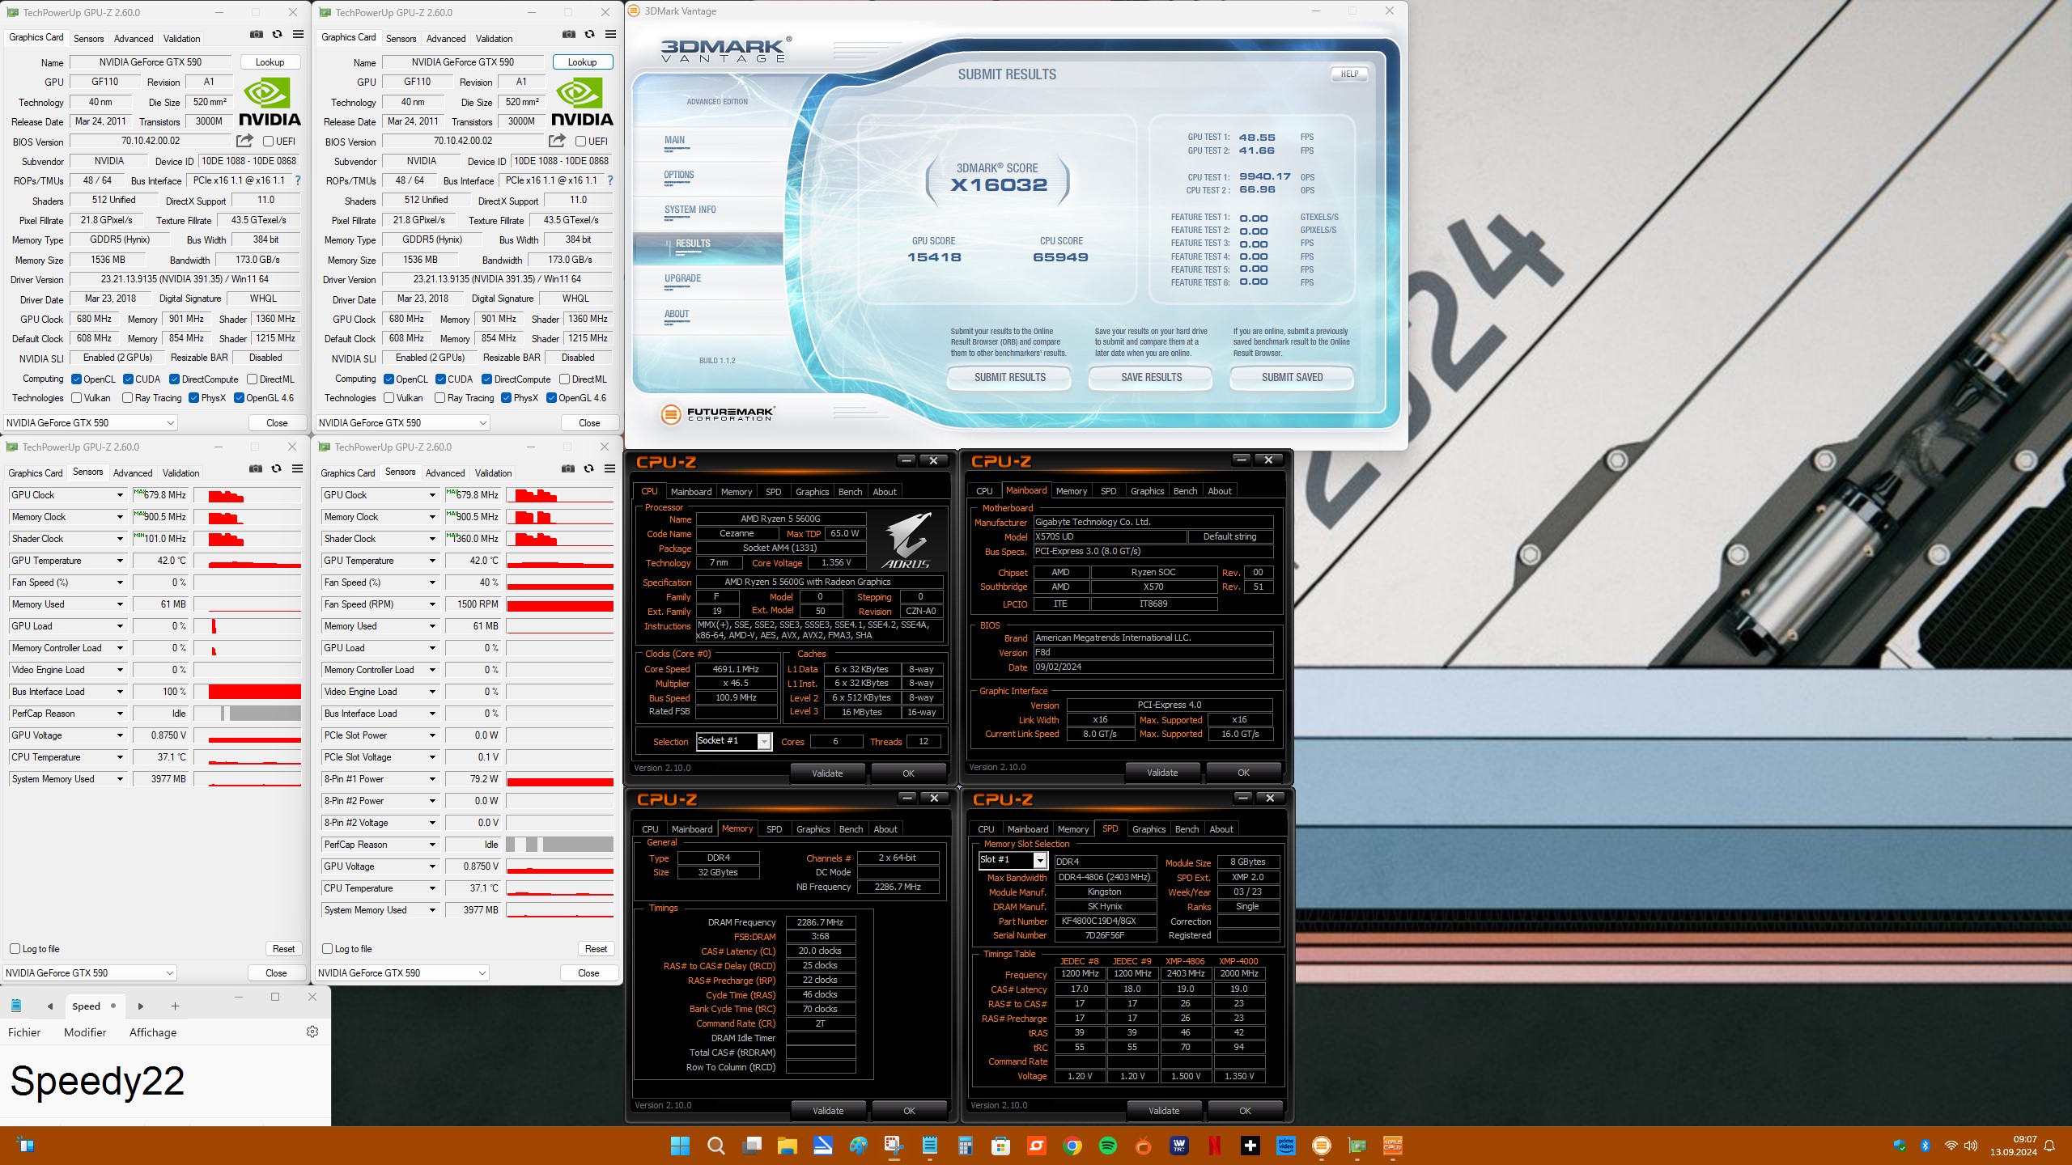The height and width of the screenshot is (1165, 2072).
Task: Toggle UEFI checkbox in upper-left GPU-Z
Action: click(x=268, y=141)
